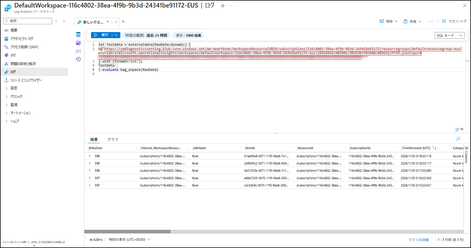This screenshot has height=248, width=471.
Task: Click the _BilledSize column header
Action: (x=95, y=148)
